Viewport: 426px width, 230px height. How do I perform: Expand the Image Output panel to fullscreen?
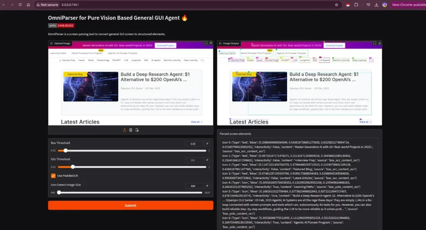click(374, 43)
